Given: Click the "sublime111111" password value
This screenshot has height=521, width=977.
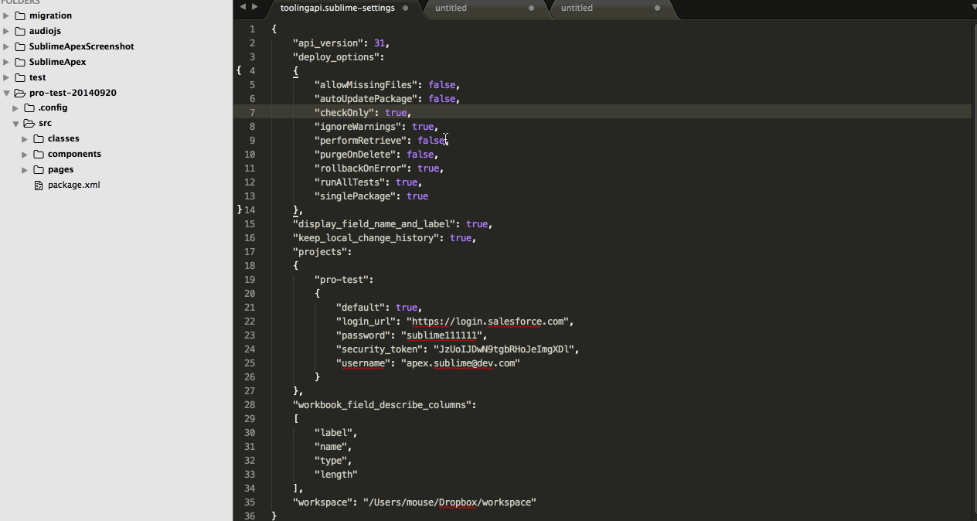Looking at the screenshot, I should coord(441,335).
